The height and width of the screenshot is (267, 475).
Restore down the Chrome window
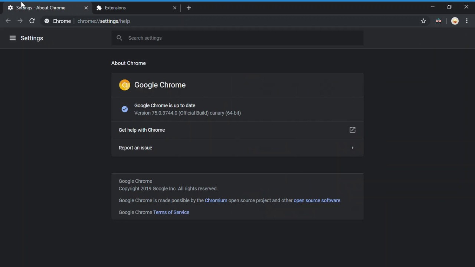click(449, 7)
